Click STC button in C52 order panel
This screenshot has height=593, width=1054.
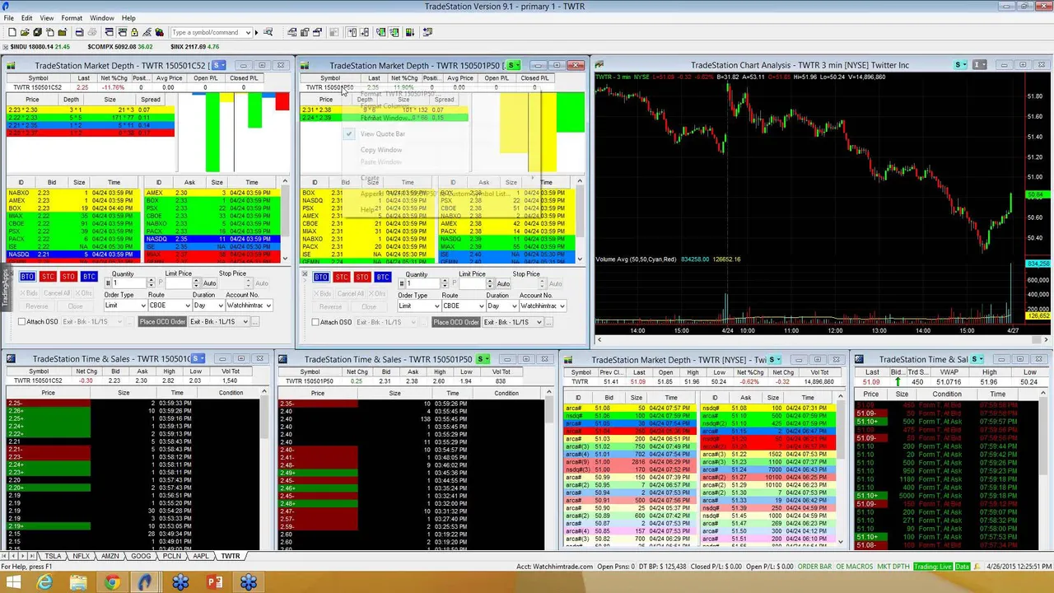click(x=48, y=277)
